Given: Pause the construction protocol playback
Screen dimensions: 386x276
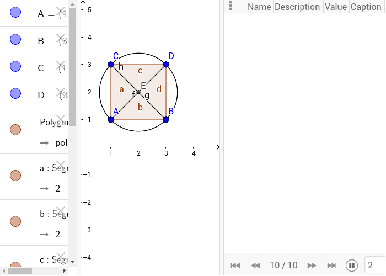Looking at the screenshot, I should click(x=352, y=266).
